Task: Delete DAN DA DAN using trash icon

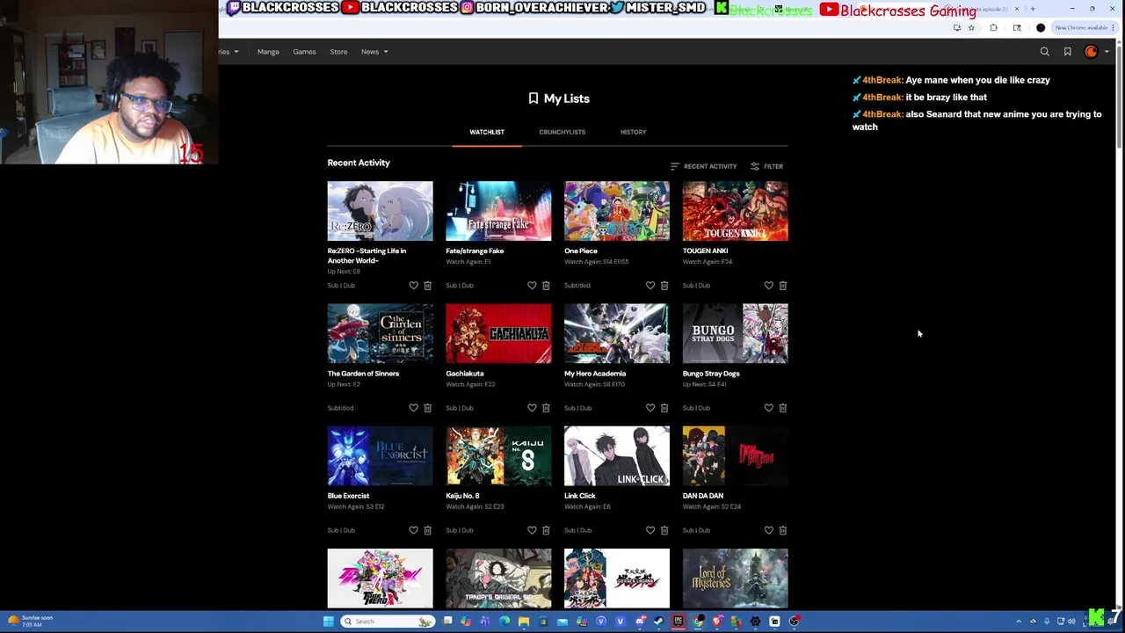Action: point(783,530)
